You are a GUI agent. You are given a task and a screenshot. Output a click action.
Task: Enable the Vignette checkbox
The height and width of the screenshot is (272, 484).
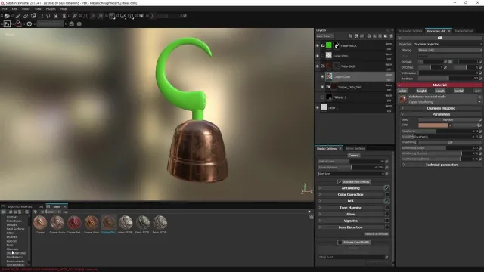coord(386,221)
